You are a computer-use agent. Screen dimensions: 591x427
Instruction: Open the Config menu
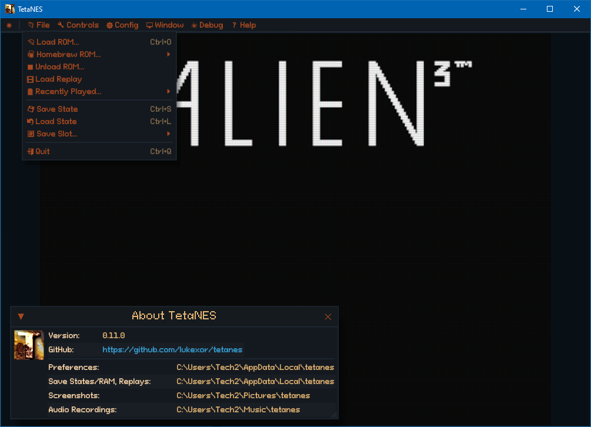[x=122, y=25]
